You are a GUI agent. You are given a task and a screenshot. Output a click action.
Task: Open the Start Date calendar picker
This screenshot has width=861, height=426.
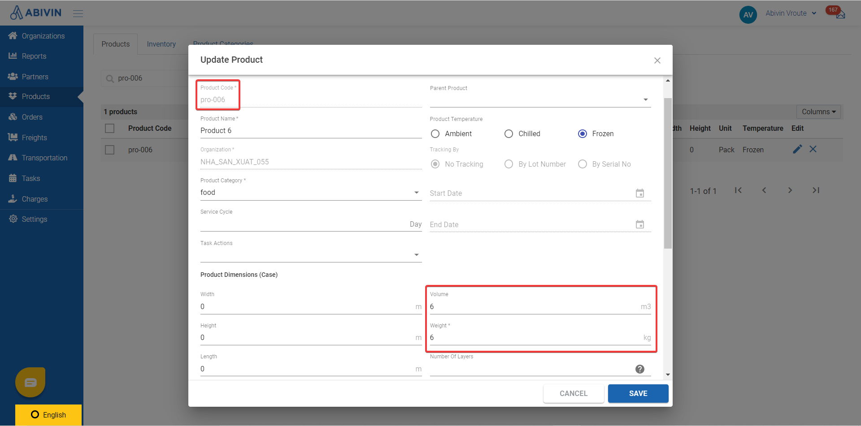click(640, 193)
